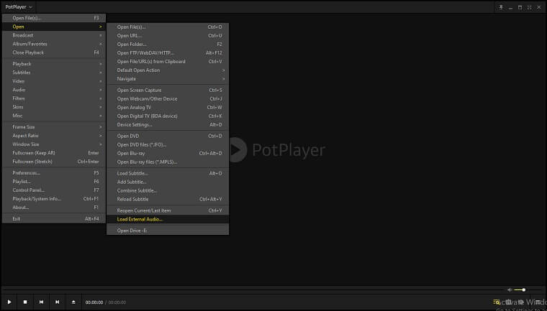The height and width of the screenshot is (311, 547).
Task: Open Device Settings...
Action: pos(168,125)
